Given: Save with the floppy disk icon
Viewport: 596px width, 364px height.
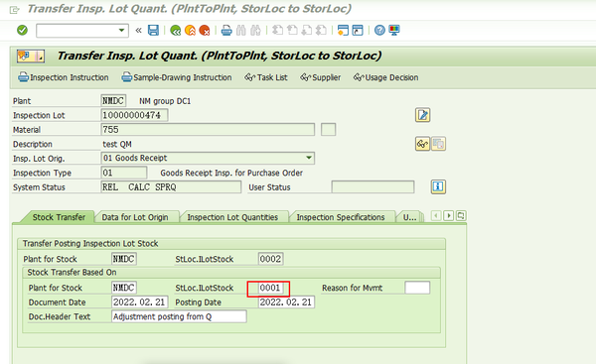Looking at the screenshot, I should [x=153, y=30].
